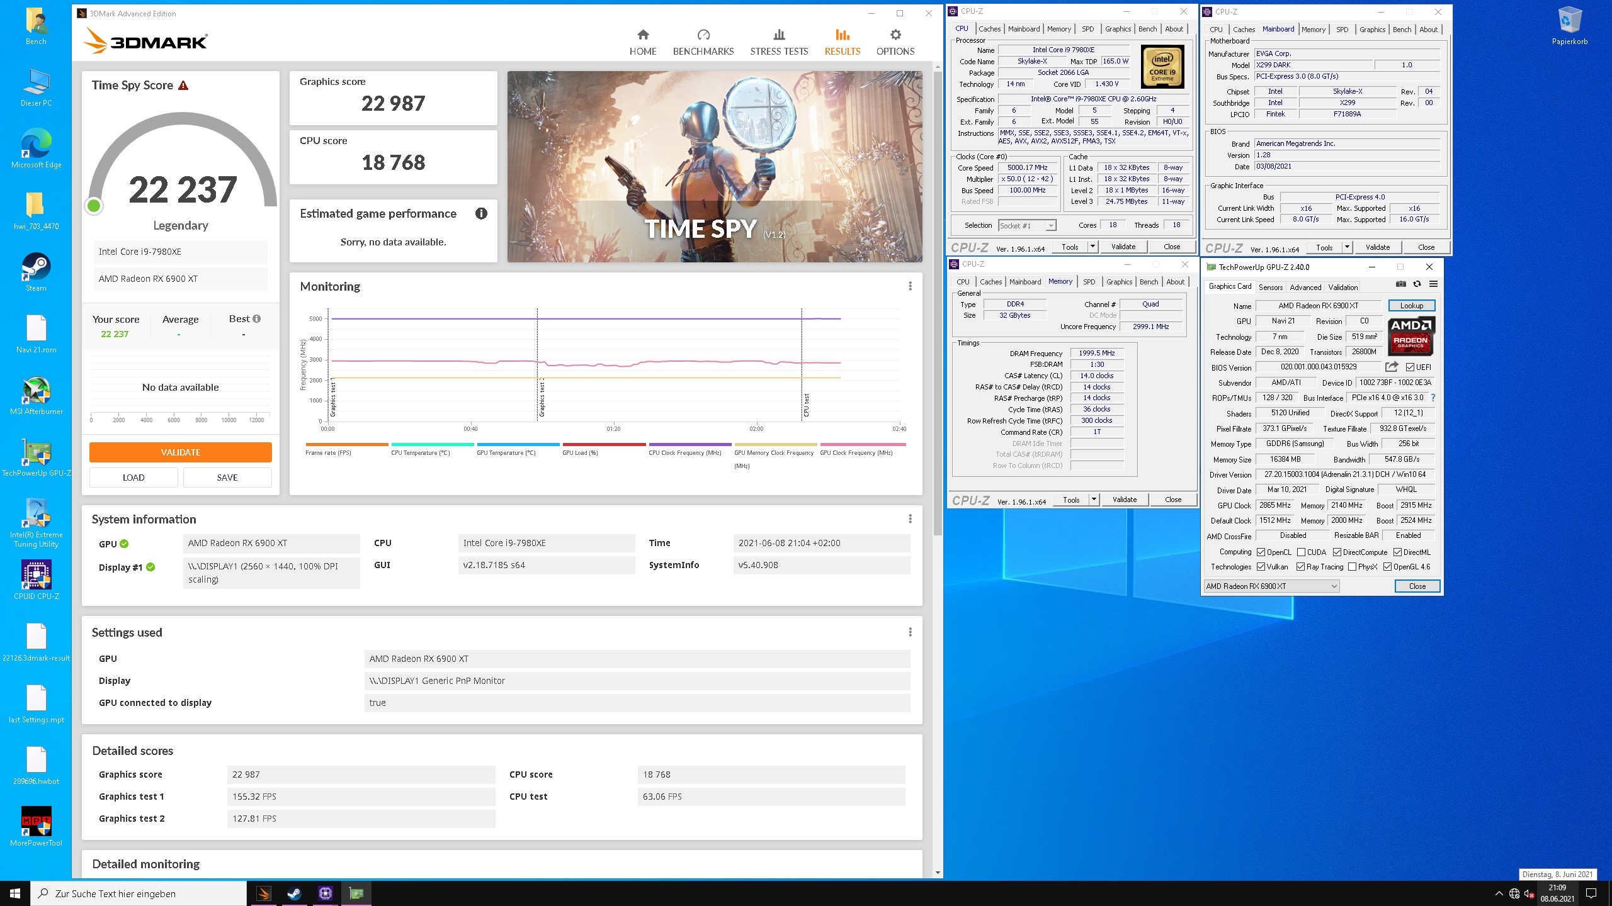This screenshot has height=906, width=1612.
Task: Open the System information three-dot menu
Action: [x=910, y=519]
